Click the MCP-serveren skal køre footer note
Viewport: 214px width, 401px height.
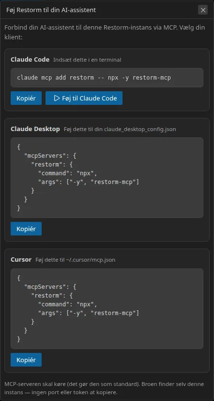(104, 388)
